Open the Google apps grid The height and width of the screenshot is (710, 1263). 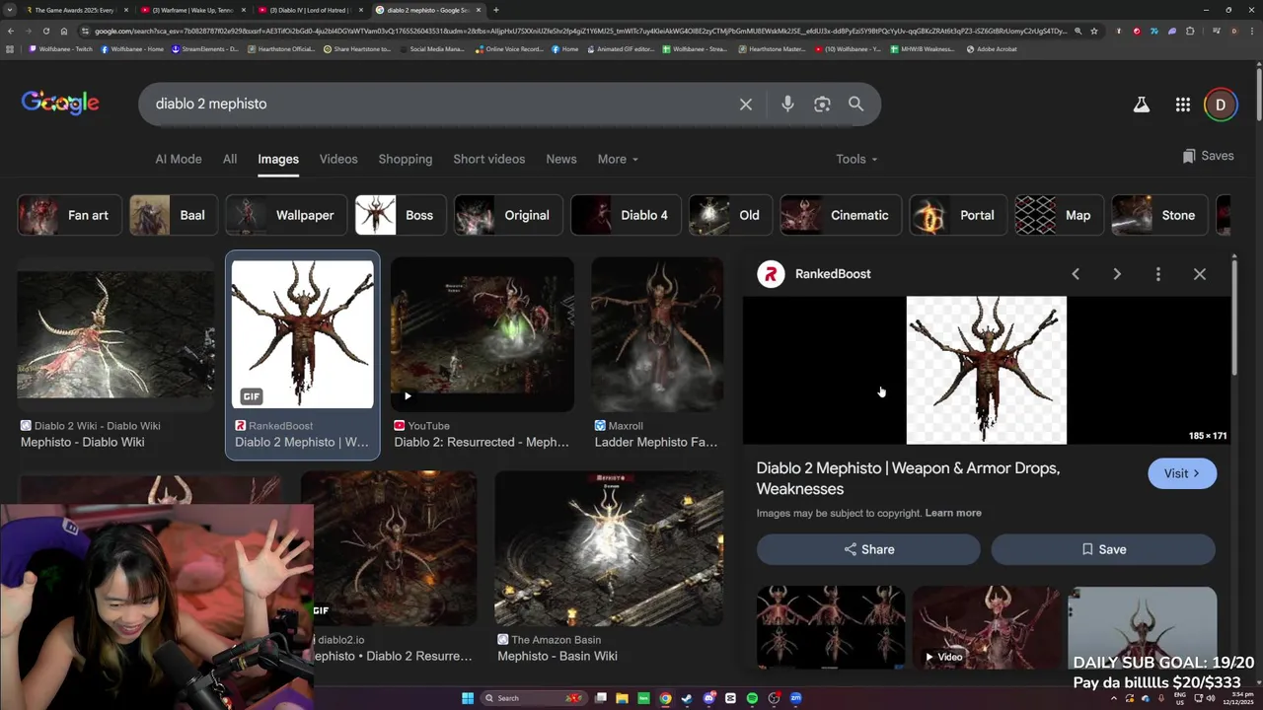click(1182, 105)
